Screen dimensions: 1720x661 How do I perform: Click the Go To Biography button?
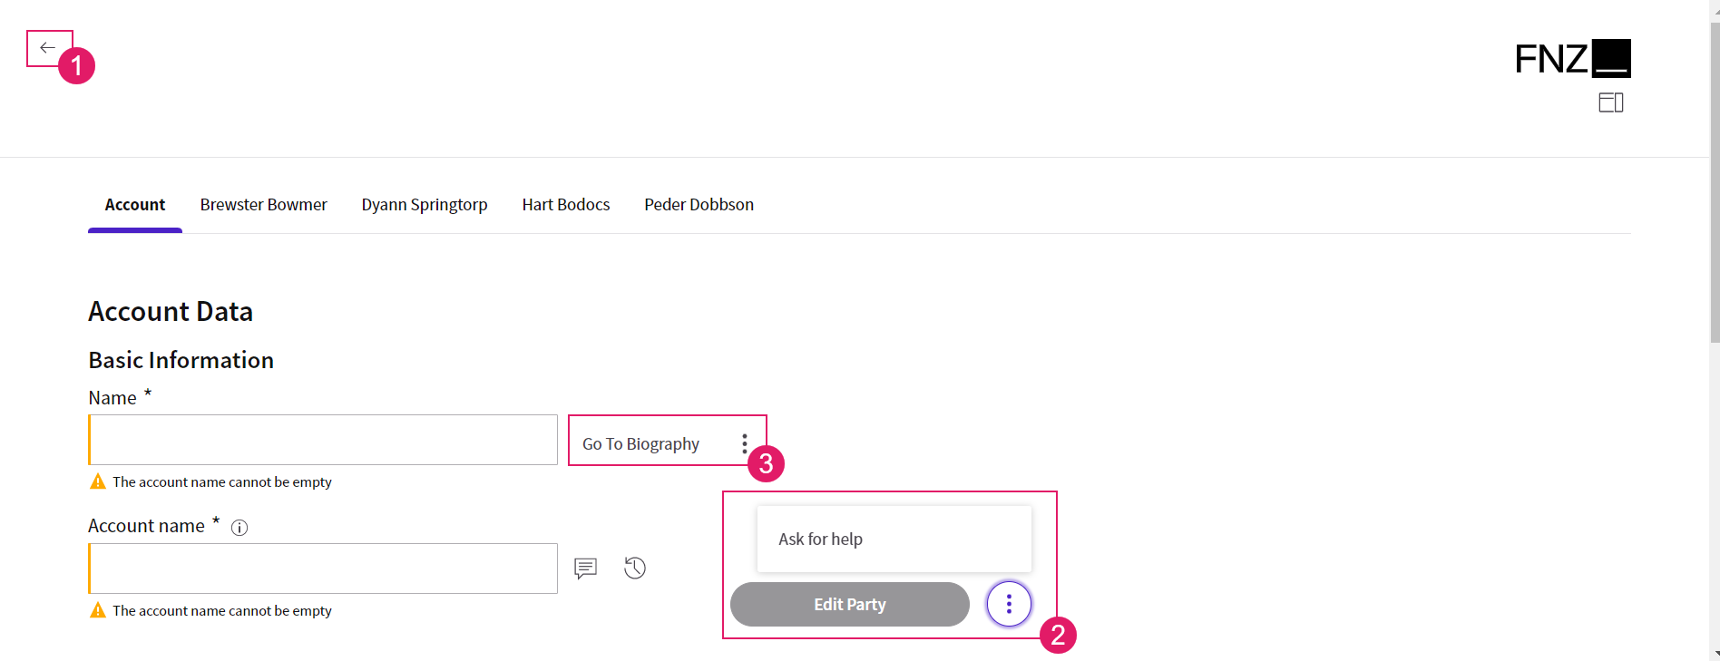coord(641,443)
